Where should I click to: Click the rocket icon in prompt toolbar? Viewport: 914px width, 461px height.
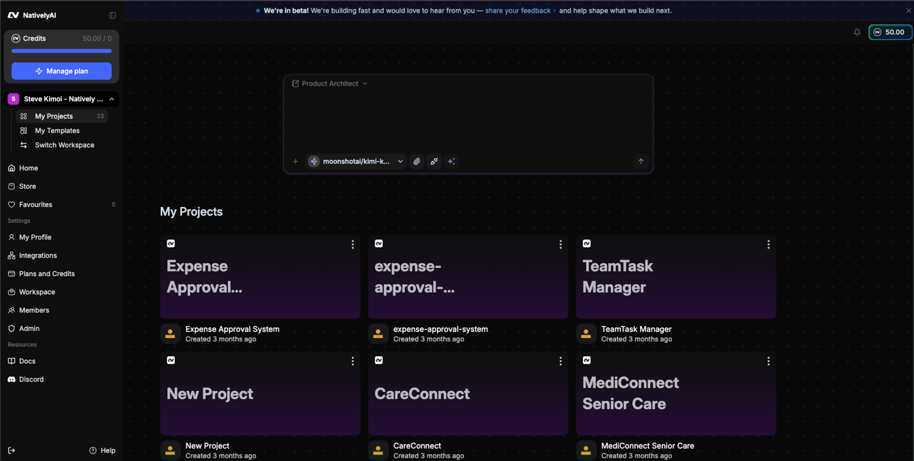click(x=434, y=161)
